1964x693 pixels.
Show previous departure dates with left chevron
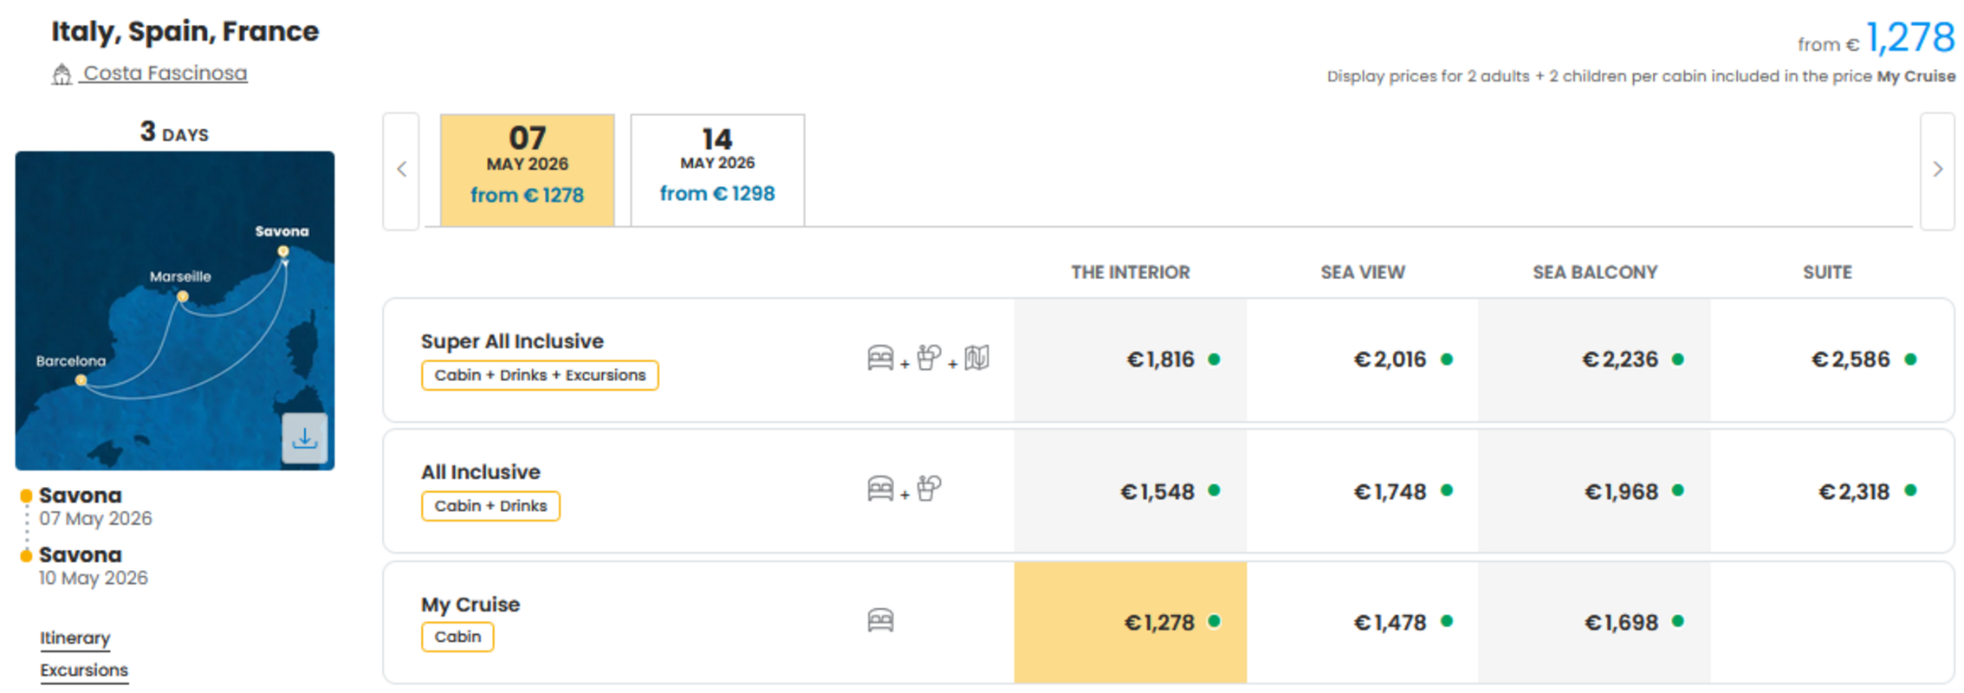[x=401, y=171]
